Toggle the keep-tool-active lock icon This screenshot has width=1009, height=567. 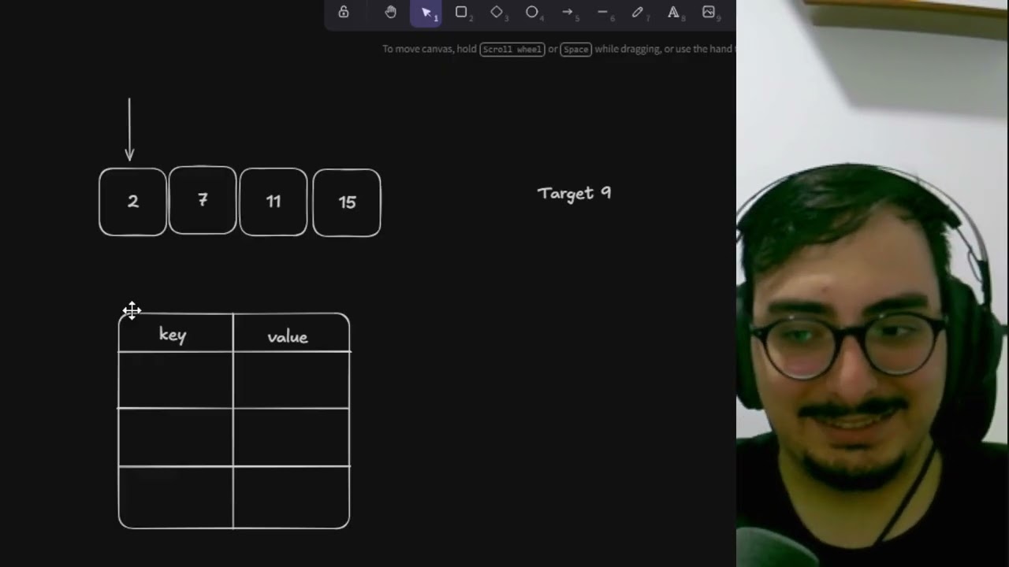click(x=344, y=12)
